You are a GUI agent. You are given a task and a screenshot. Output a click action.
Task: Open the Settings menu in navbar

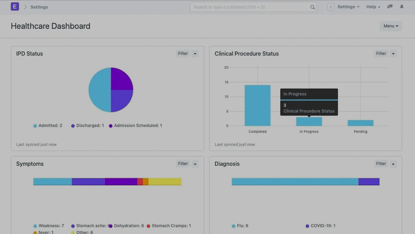click(x=348, y=7)
